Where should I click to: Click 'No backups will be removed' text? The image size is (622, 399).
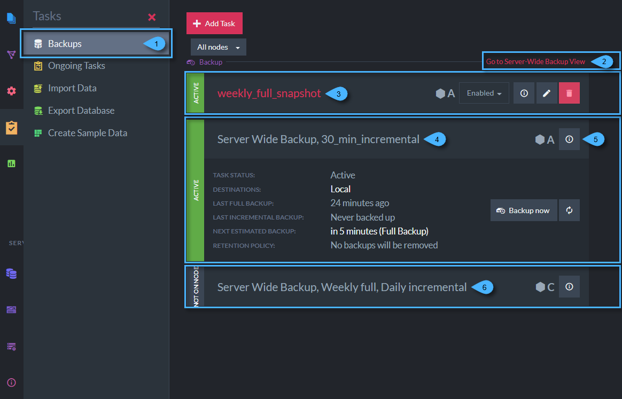click(x=384, y=245)
